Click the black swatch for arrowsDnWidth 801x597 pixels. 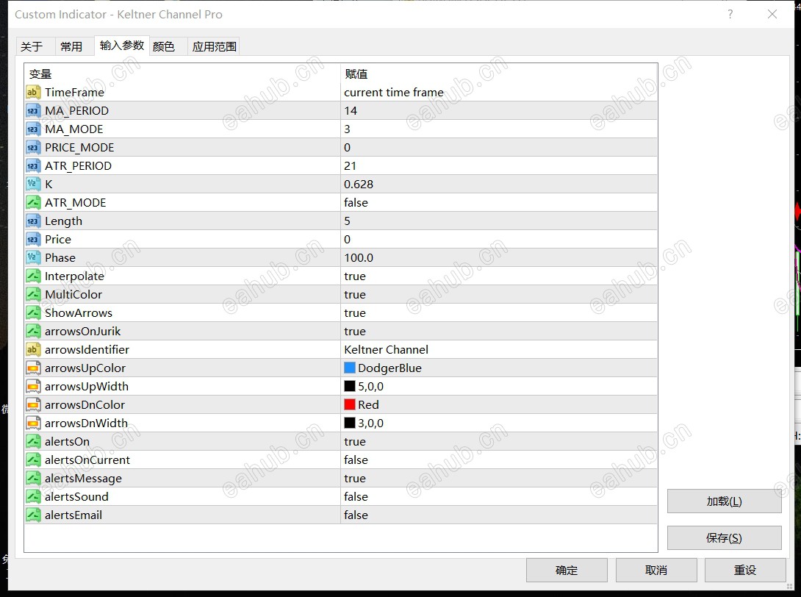coord(349,423)
